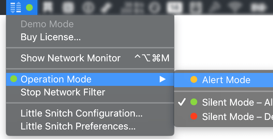The image size is (273, 139).
Task: Click the green status dot in the menu bar
Action: point(29,7)
